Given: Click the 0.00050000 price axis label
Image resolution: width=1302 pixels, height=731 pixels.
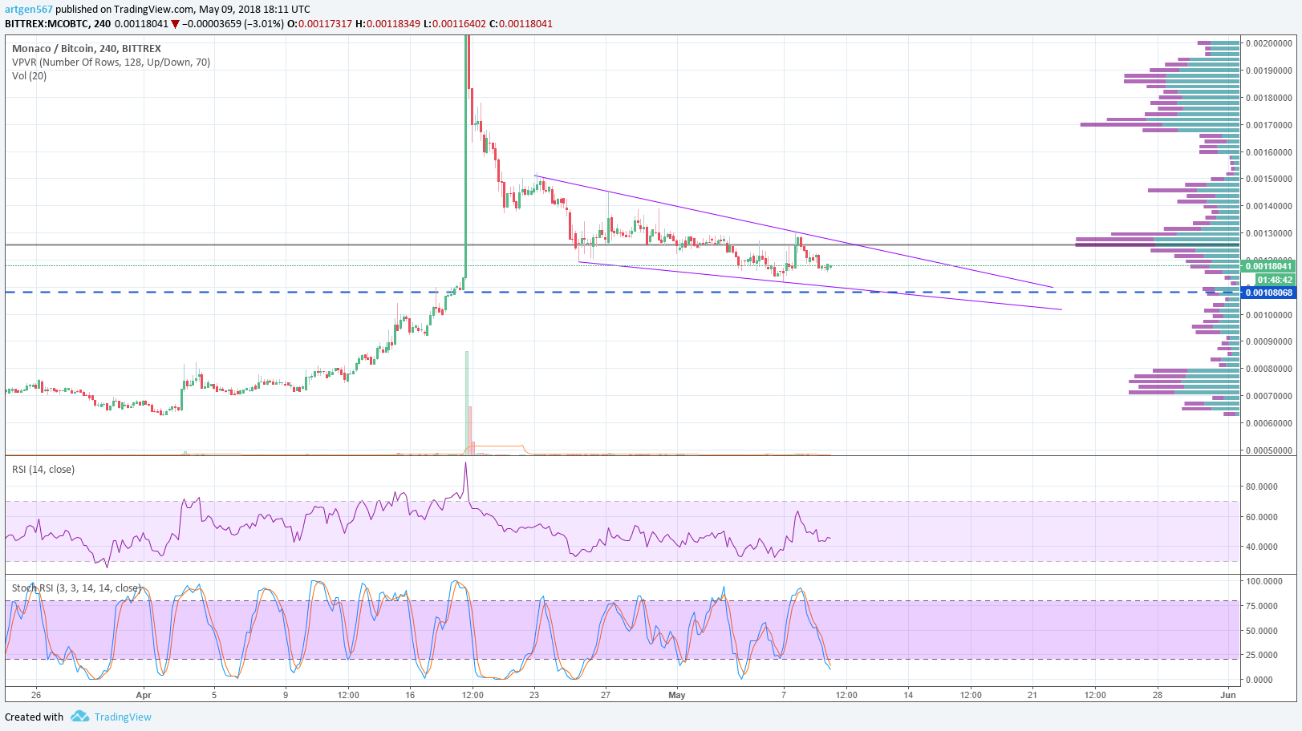Looking at the screenshot, I should click(x=1268, y=450).
